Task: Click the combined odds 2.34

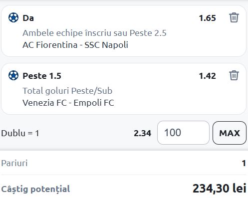Action: click(x=143, y=133)
